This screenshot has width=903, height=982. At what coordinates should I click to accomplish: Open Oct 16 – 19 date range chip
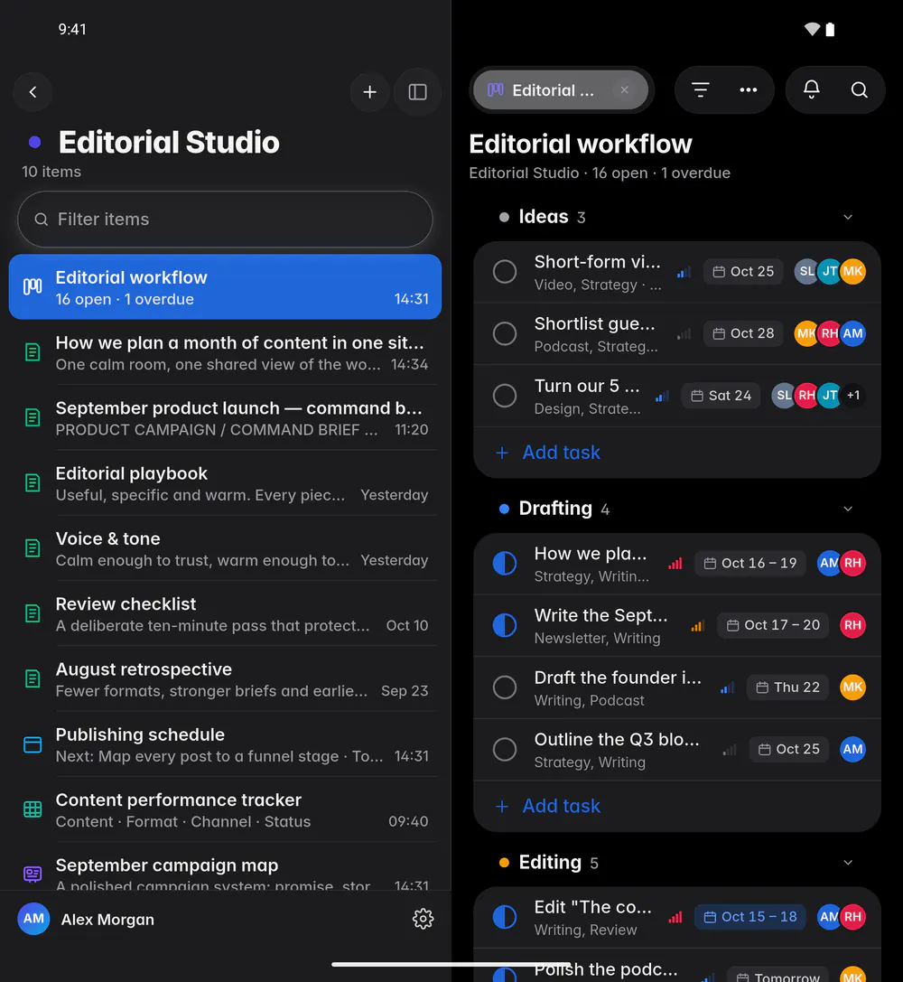tap(749, 563)
